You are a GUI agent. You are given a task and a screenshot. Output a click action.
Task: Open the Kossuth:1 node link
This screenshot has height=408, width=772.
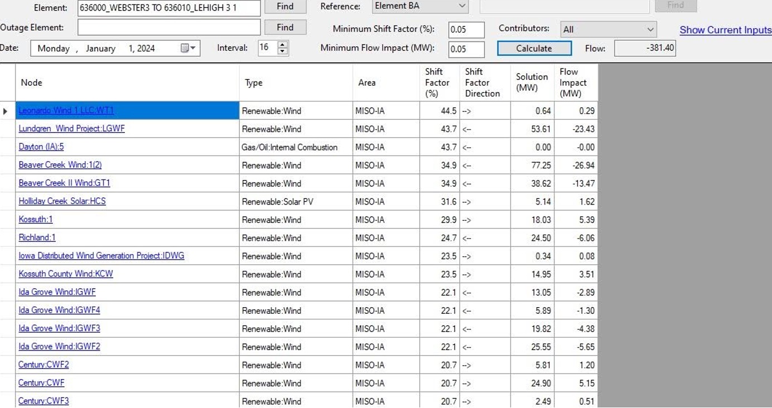pos(36,220)
